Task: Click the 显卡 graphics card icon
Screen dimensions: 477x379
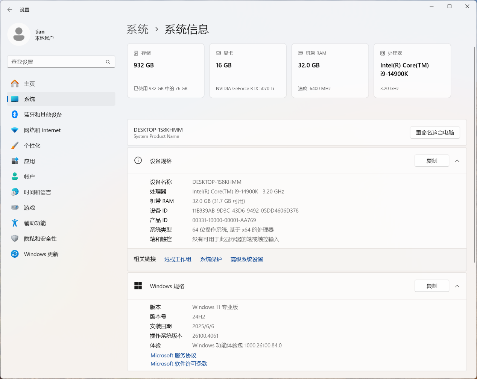Action: [x=218, y=53]
